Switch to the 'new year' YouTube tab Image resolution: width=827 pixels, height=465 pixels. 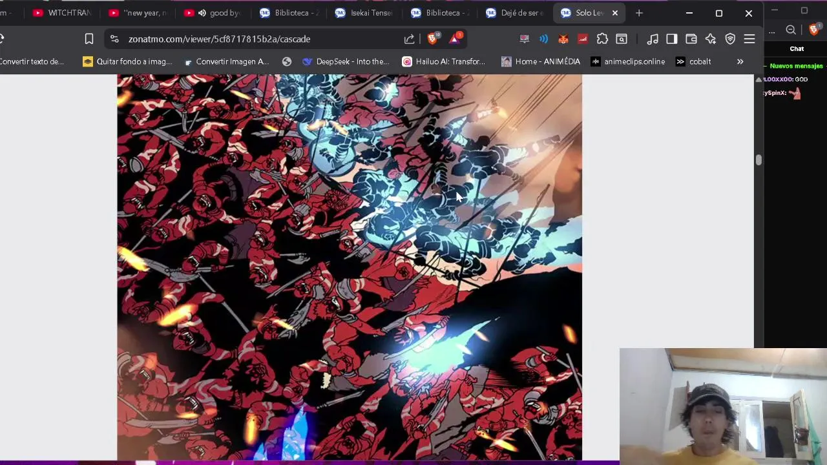[138, 13]
